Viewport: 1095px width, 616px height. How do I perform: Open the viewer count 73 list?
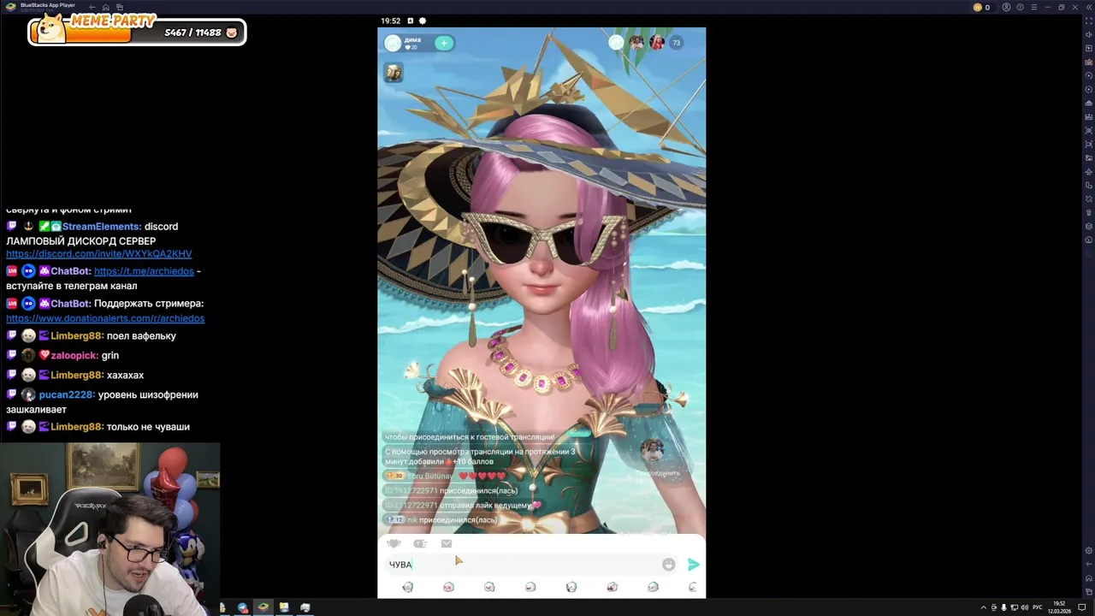pyautogui.click(x=676, y=43)
